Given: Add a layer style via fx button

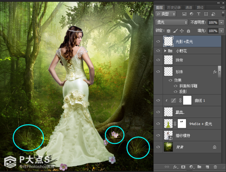Looking at the screenshot, I should [x=175, y=167].
